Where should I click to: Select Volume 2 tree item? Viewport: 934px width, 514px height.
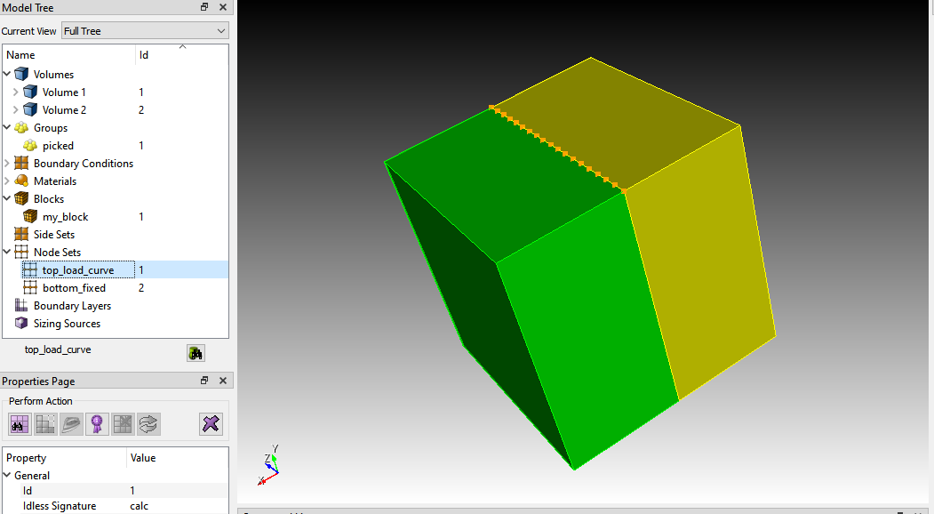pyautogui.click(x=64, y=109)
